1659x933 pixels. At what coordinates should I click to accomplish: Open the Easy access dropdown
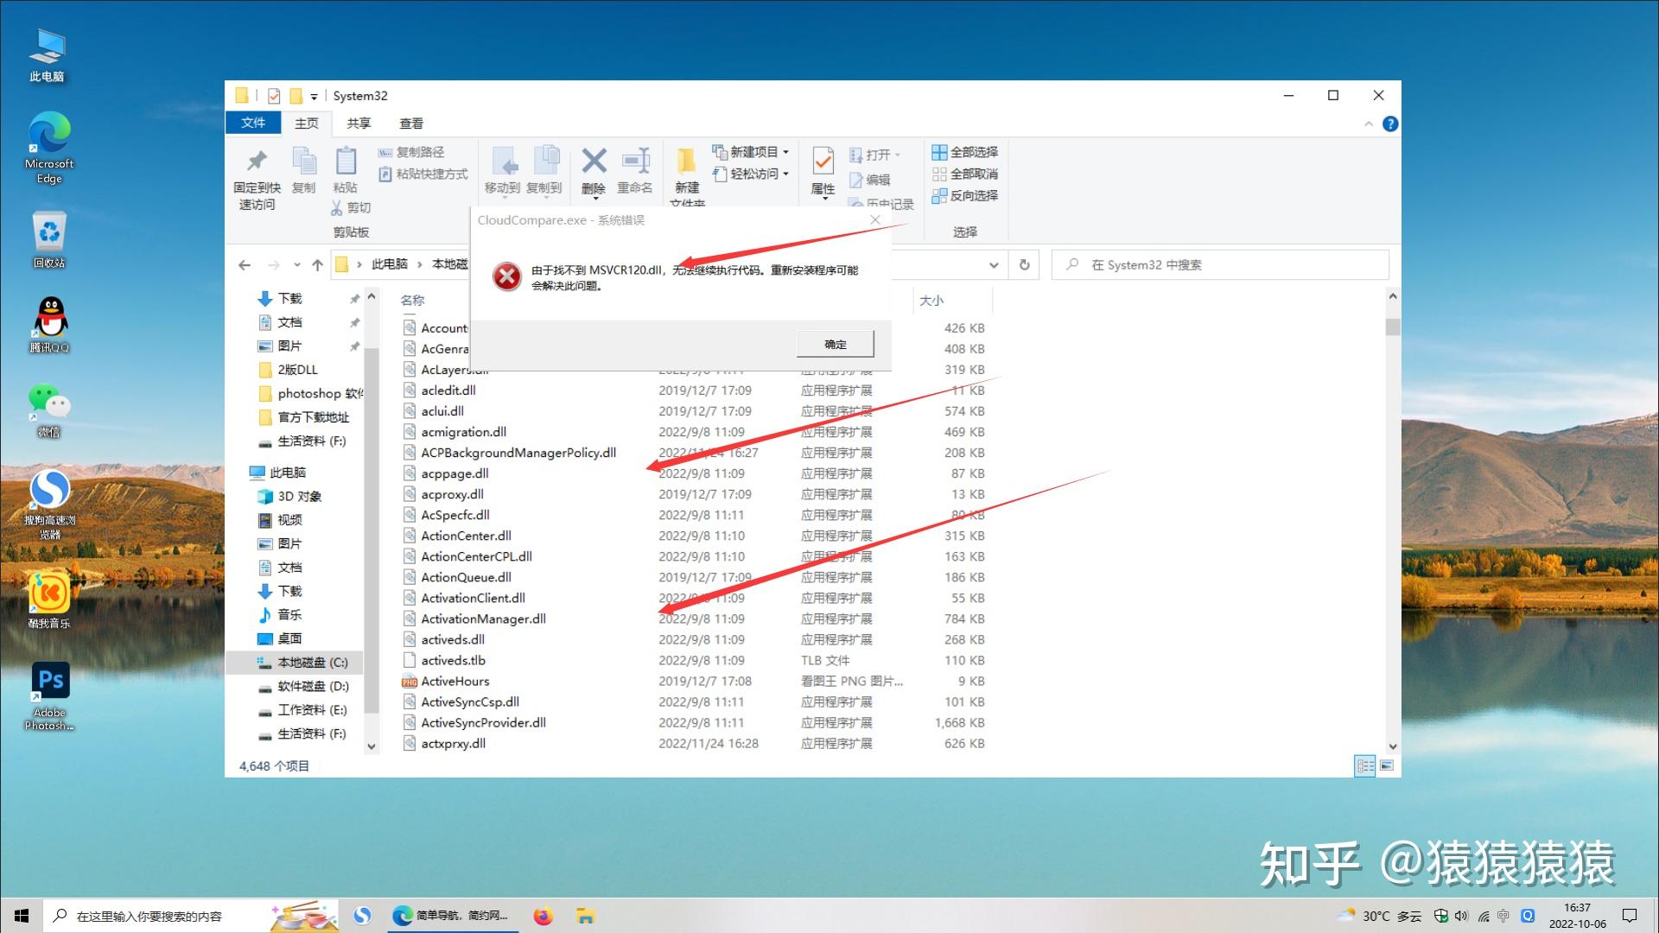pyautogui.click(x=751, y=174)
